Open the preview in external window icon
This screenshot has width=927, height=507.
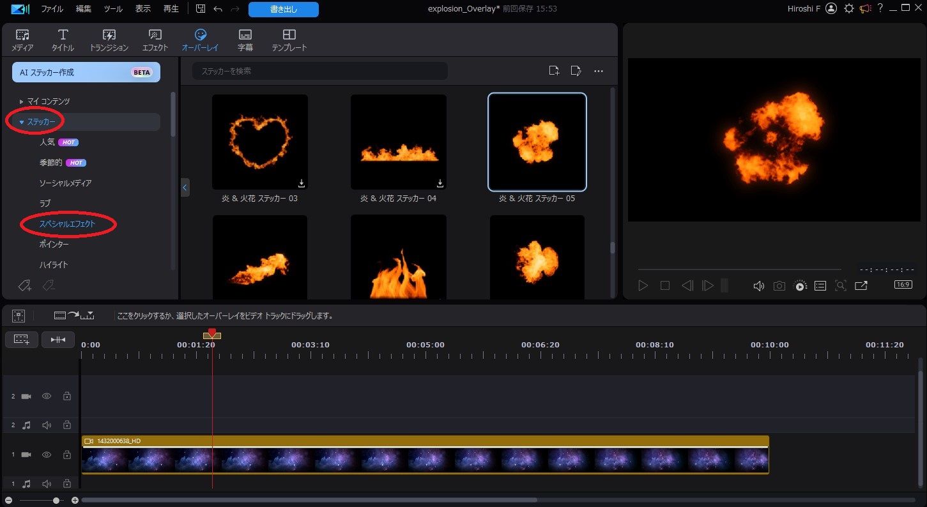[x=861, y=286]
